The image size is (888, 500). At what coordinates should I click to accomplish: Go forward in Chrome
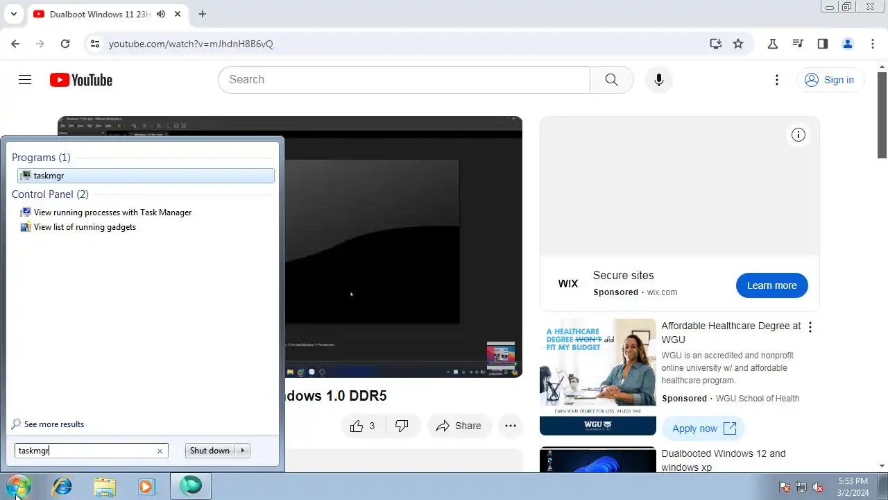pyautogui.click(x=40, y=44)
